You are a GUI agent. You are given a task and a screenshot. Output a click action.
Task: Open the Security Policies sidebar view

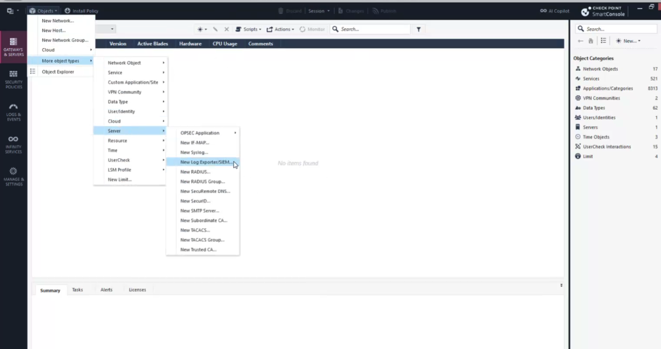[x=13, y=80]
